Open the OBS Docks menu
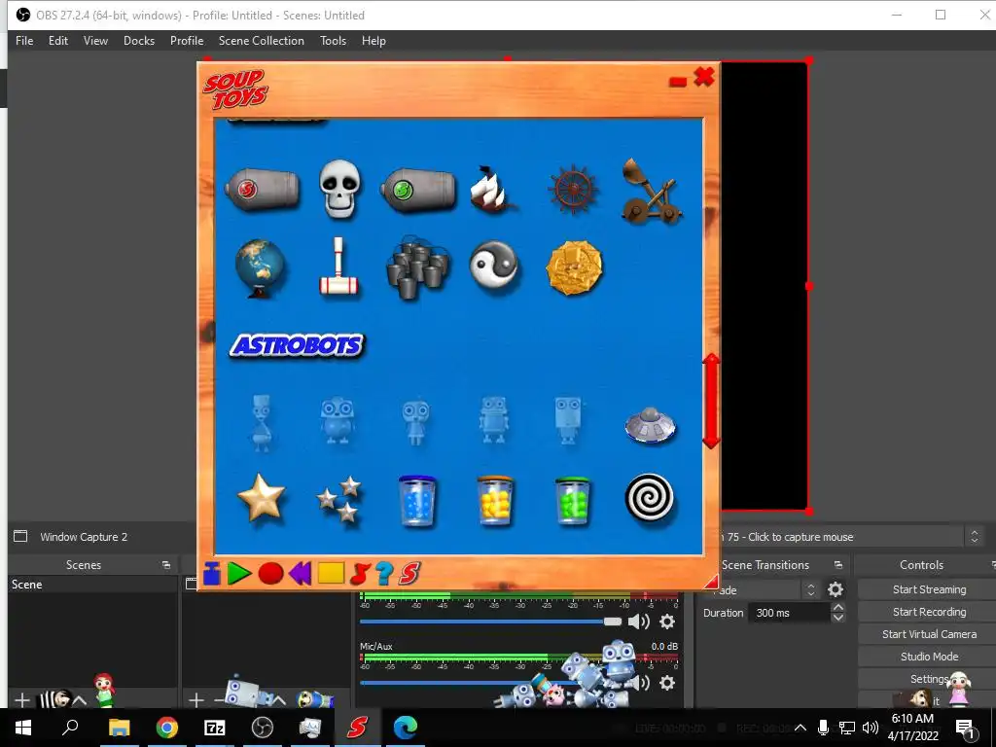996x747 pixels. pos(139,41)
